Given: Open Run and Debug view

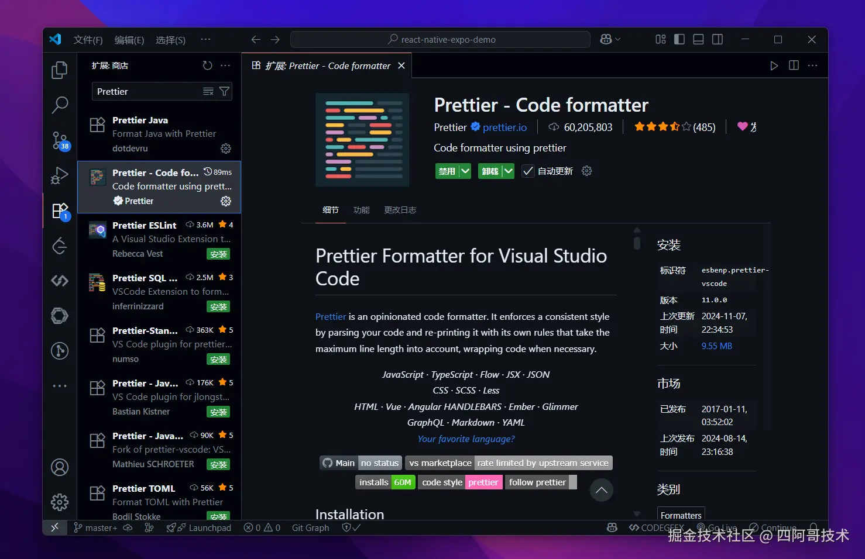Looking at the screenshot, I should click(x=60, y=175).
